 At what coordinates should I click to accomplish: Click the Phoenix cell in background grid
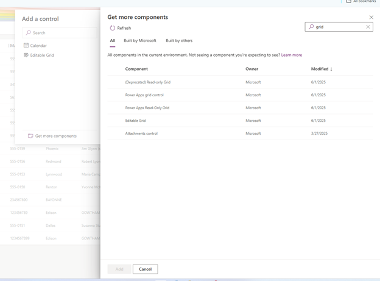point(52,149)
